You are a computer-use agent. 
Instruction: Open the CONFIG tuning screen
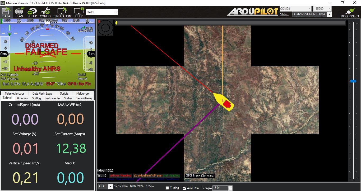coord(45,12)
